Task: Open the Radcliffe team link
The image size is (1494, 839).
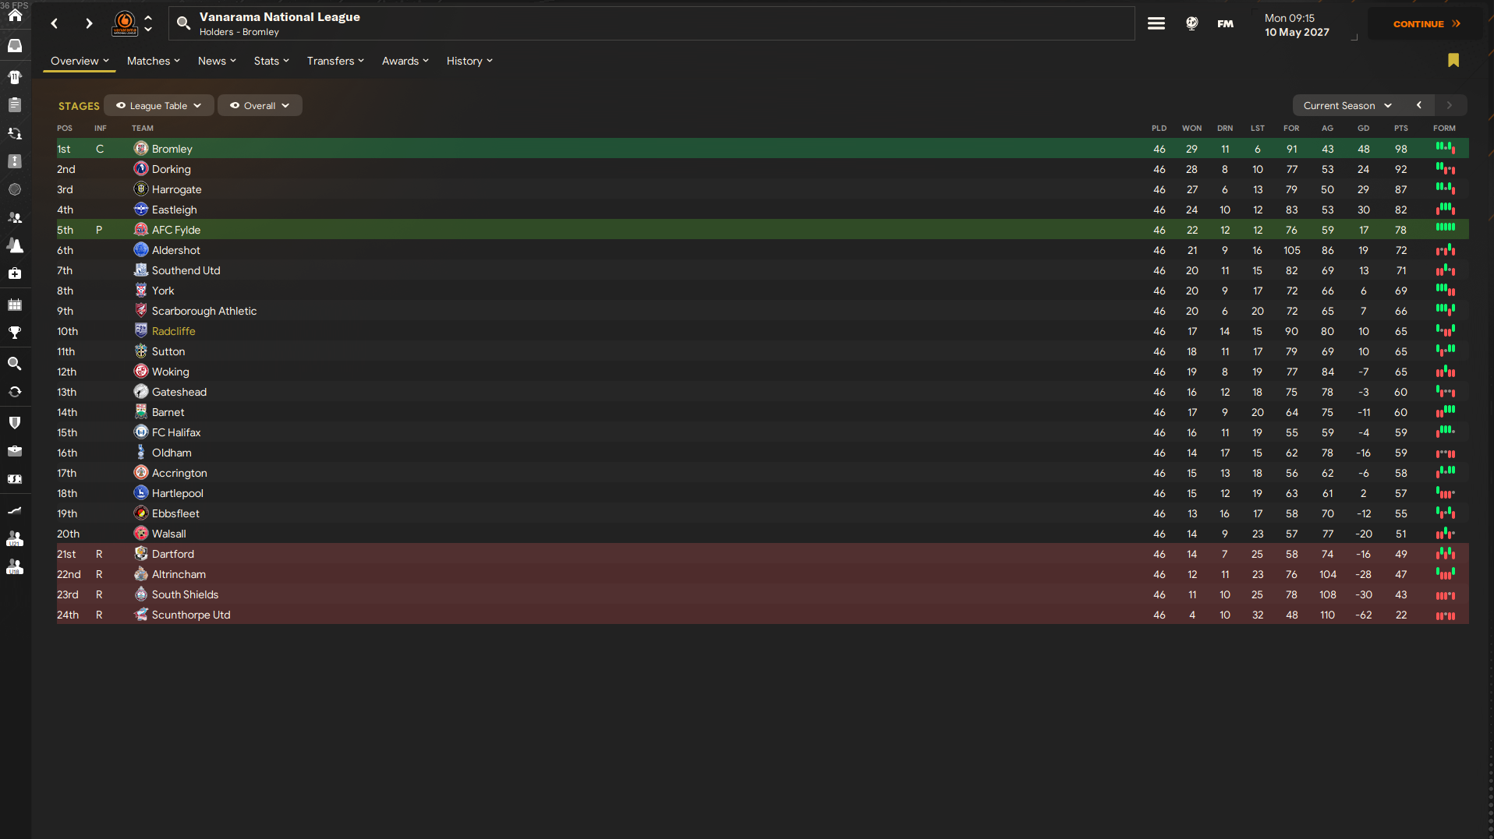Action: click(x=174, y=331)
